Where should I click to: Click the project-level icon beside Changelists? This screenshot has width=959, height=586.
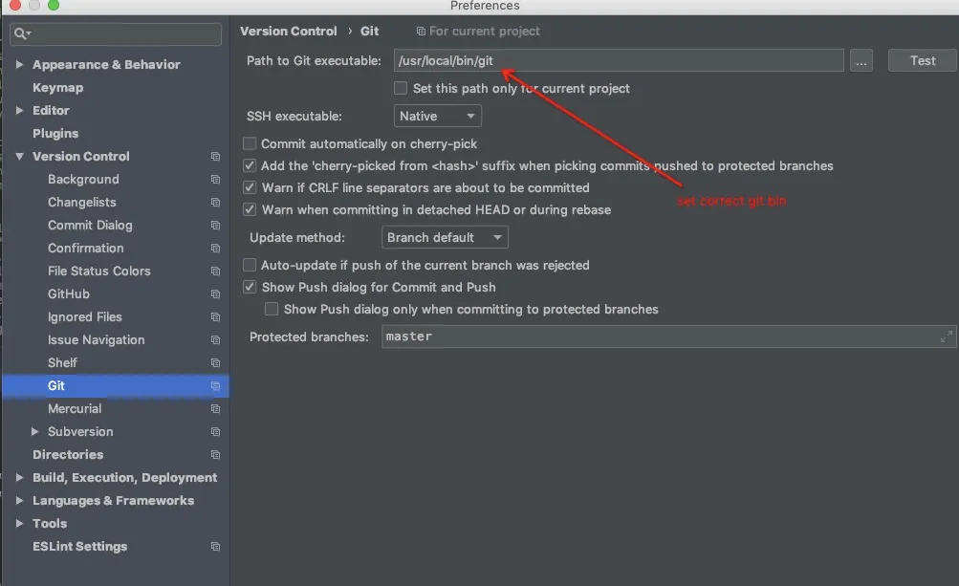click(x=215, y=203)
